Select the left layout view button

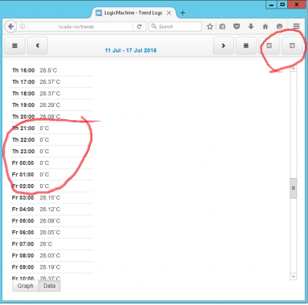[x=269, y=45]
